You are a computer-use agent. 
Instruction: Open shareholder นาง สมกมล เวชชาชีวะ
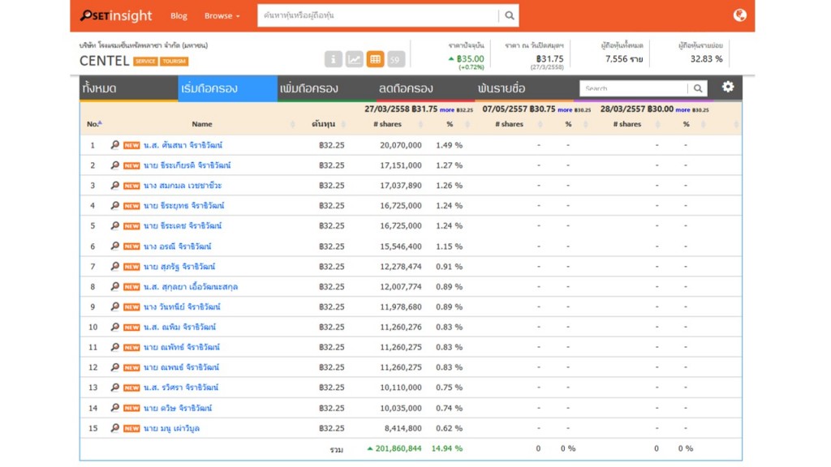[183, 186]
